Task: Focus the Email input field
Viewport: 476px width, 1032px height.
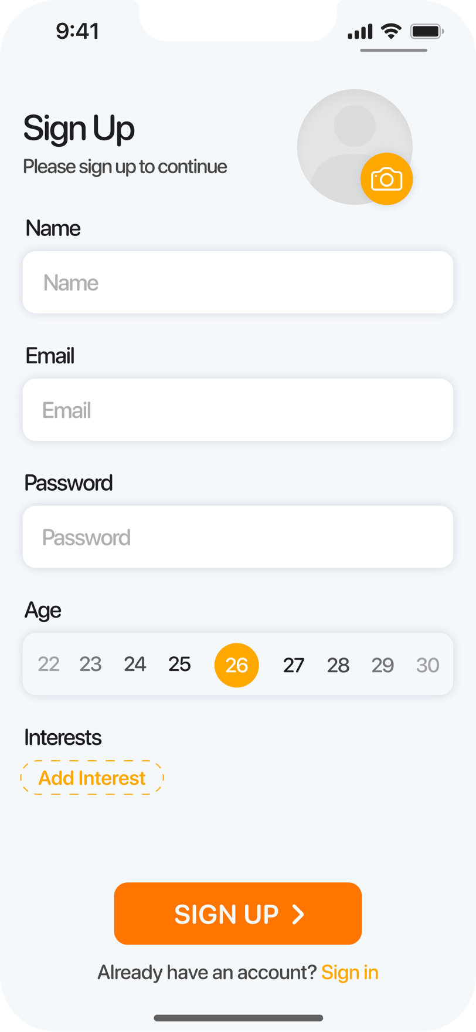Action: point(237,410)
